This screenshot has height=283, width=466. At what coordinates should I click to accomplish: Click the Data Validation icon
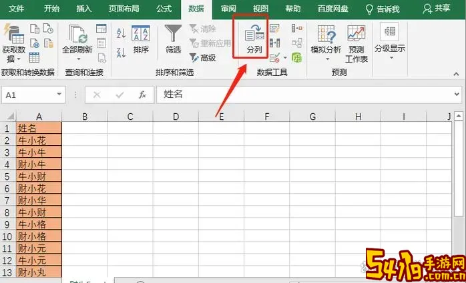(x=274, y=57)
